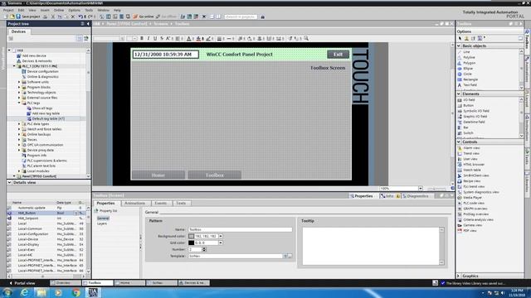Open the Options menu
This screenshot has width=531, height=298.
coord(74,10)
